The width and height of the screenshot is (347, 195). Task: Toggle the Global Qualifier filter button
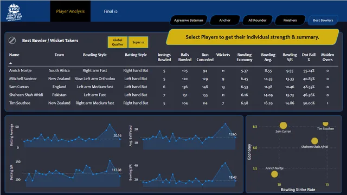(x=118, y=42)
